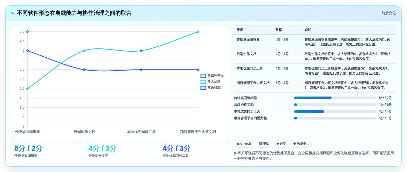Click the 项目管理平台内置文档 progress bar

(335, 118)
